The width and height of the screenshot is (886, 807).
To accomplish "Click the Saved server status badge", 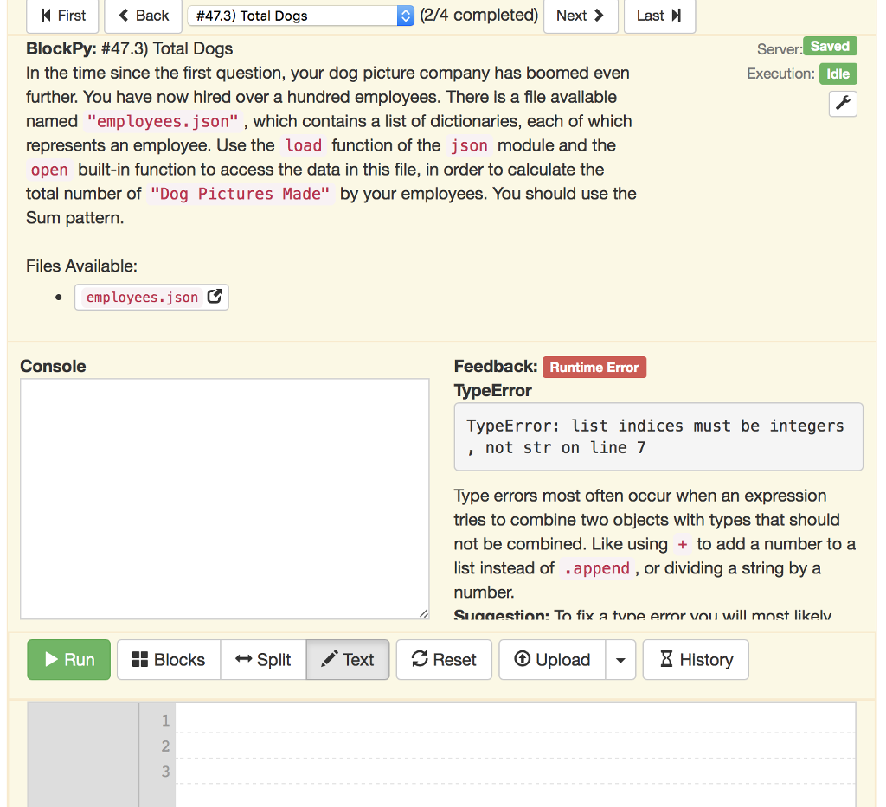I will click(830, 46).
